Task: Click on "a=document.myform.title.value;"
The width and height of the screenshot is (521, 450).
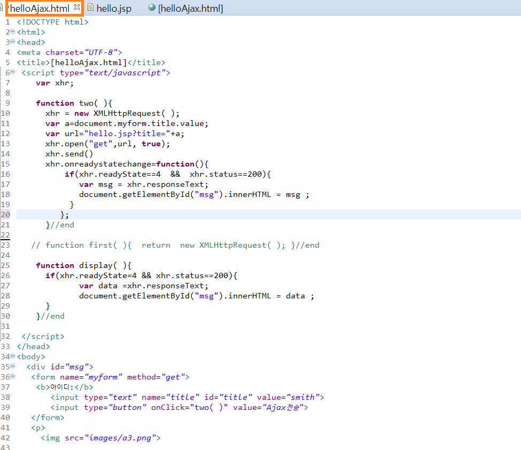Action: tap(137, 123)
